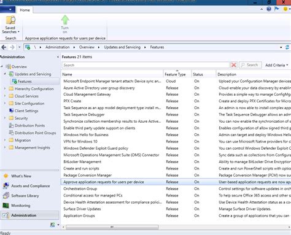Select Windows Defender Exploit Guard policy row

pyautogui.click(x=176, y=148)
